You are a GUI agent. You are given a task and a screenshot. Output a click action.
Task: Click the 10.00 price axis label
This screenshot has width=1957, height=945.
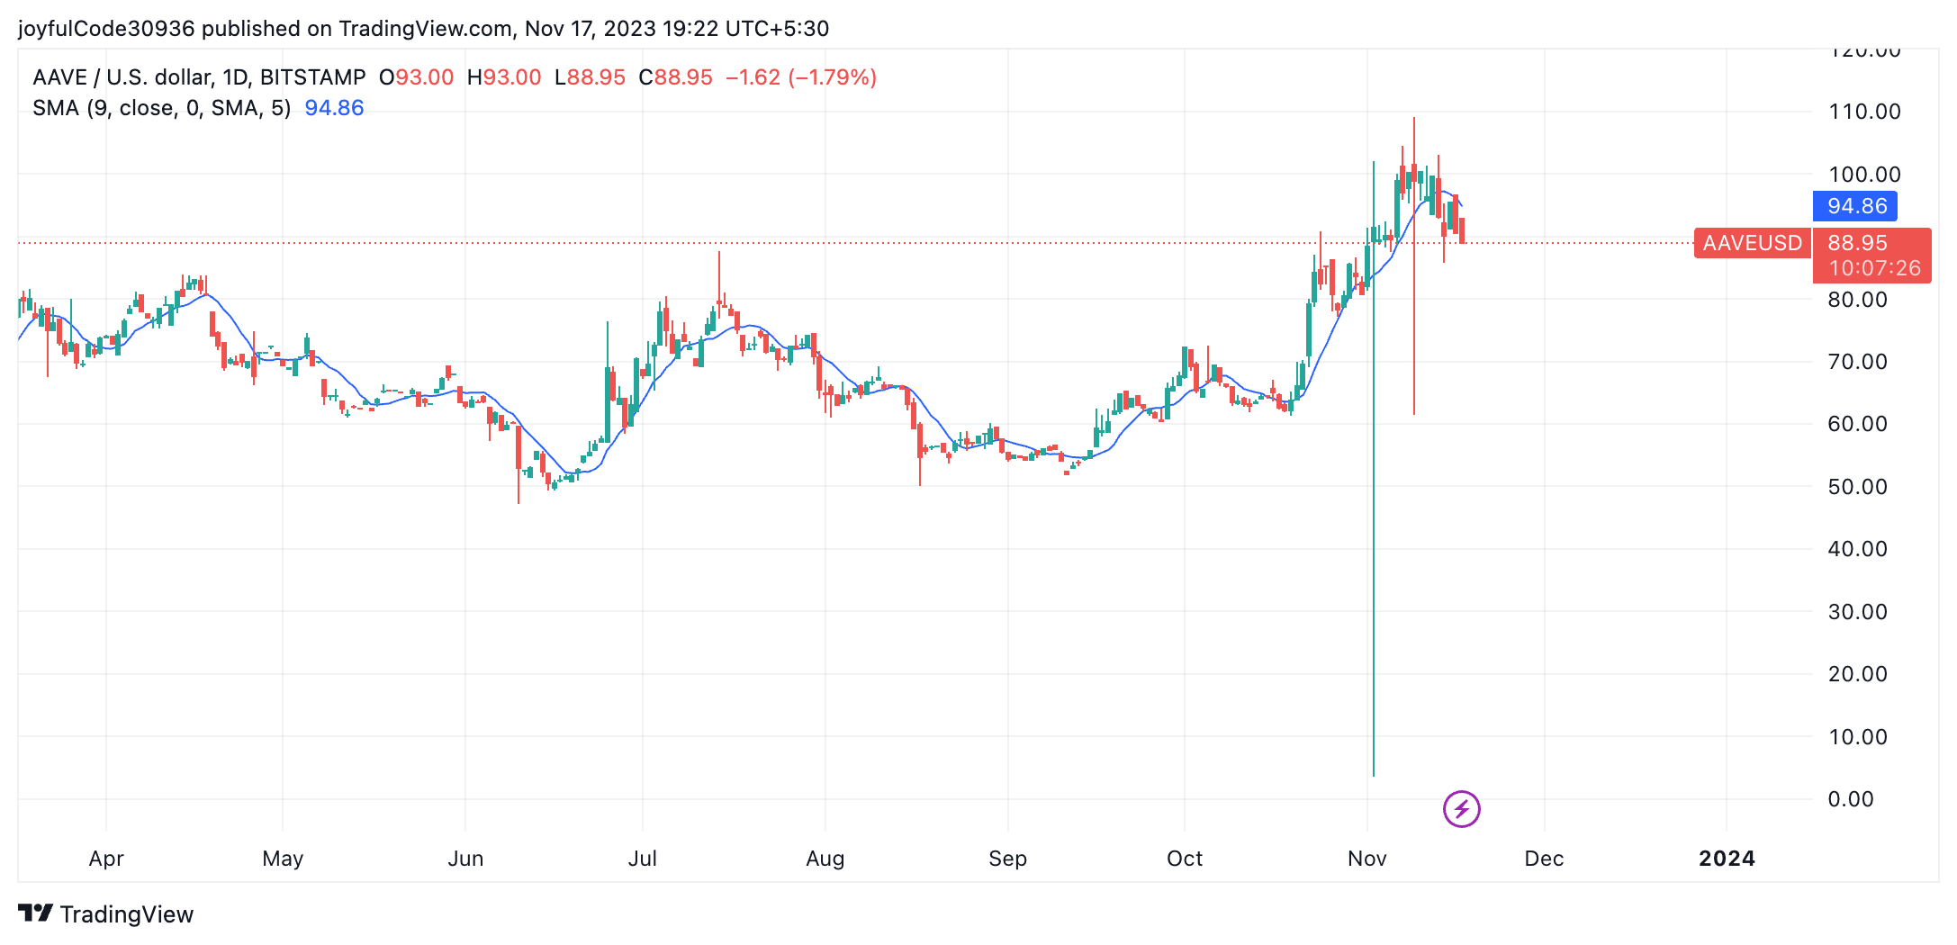pyautogui.click(x=1857, y=737)
